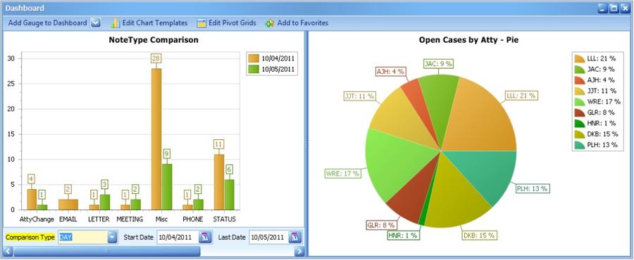
Task: Click the WRE: 17 % legend swatch
Action: tap(580, 102)
